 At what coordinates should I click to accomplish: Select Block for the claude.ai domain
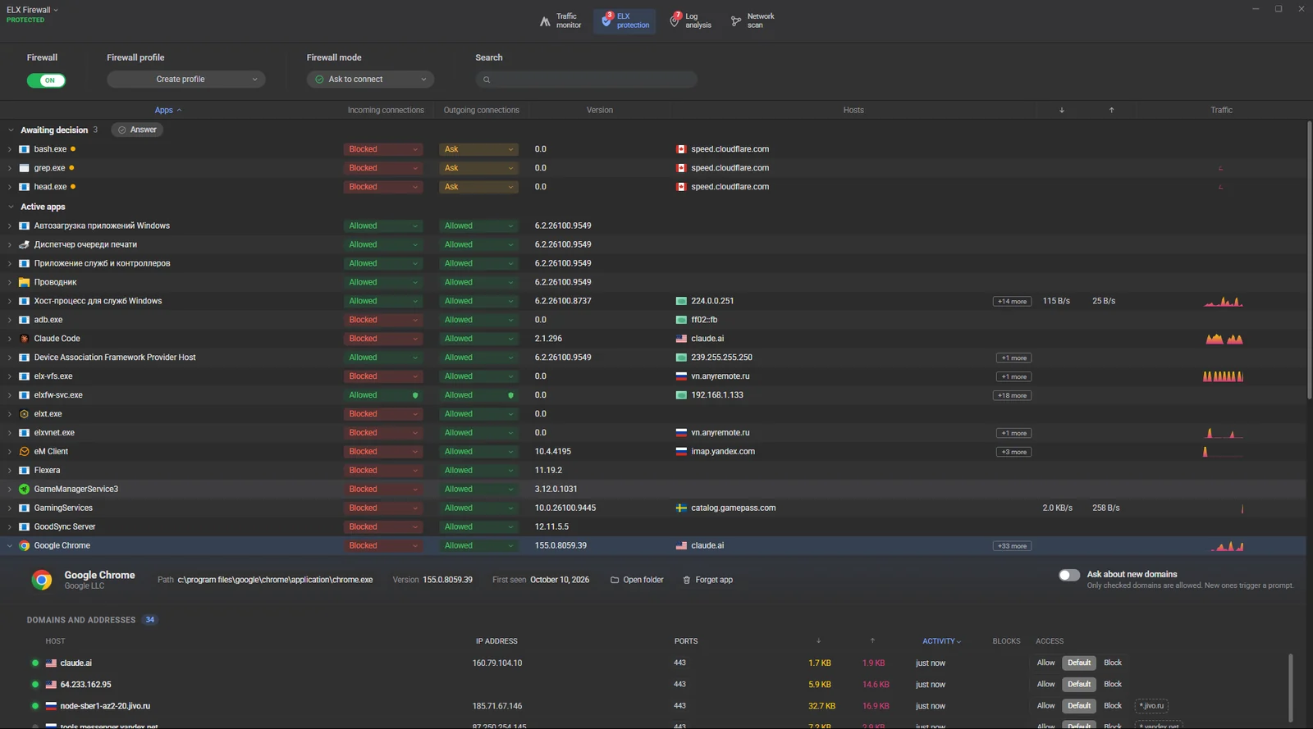tap(1113, 663)
